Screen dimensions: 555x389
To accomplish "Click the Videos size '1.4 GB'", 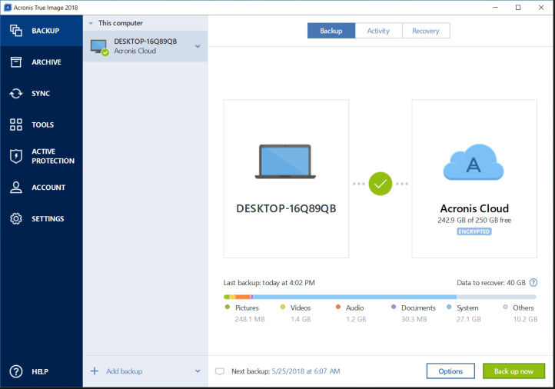I will click(301, 319).
